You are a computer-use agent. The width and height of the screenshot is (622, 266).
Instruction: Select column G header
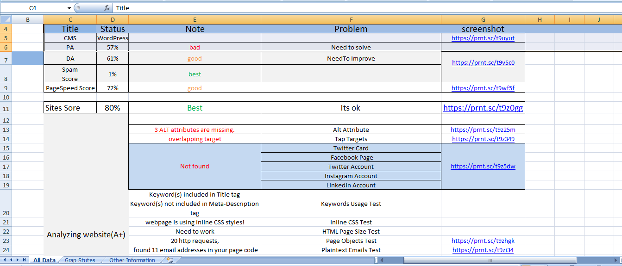coord(483,19)
